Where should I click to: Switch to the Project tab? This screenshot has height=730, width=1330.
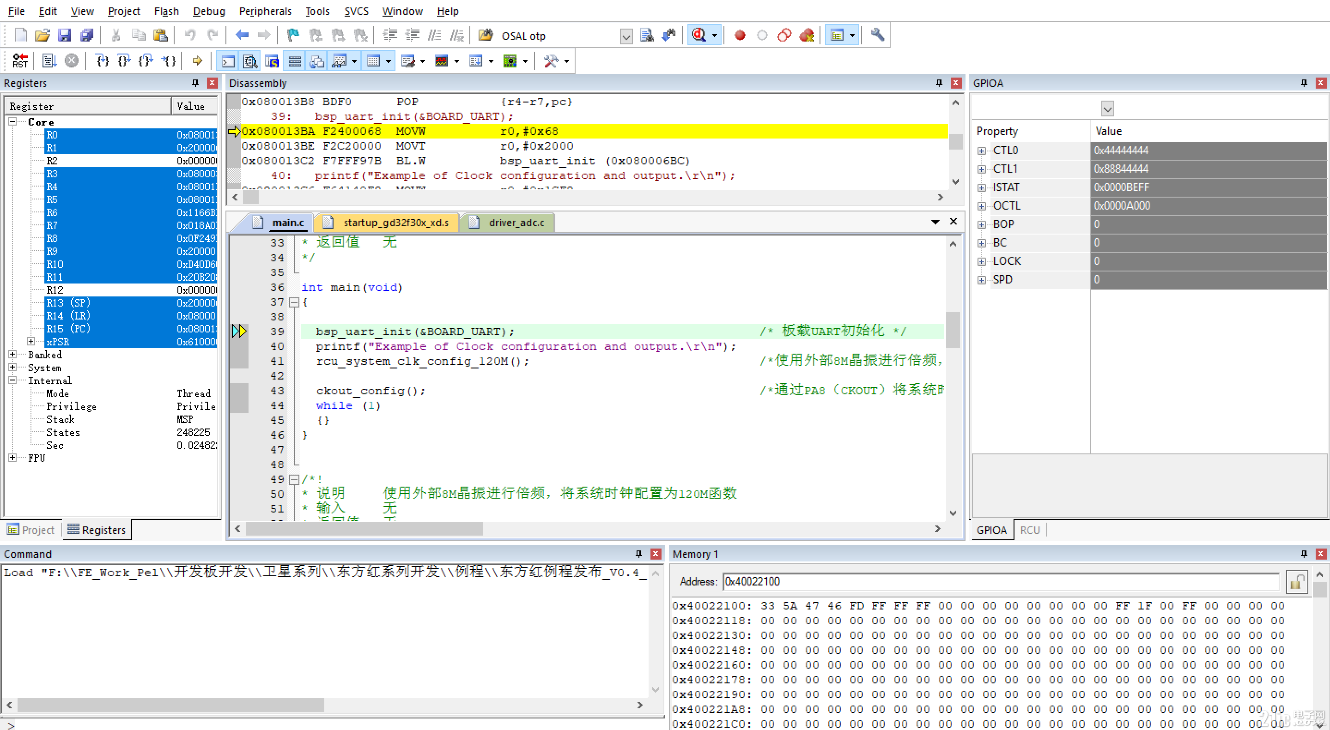click(x=31, y=530)
